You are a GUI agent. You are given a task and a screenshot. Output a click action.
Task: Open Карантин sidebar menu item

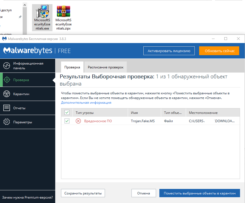28,94
